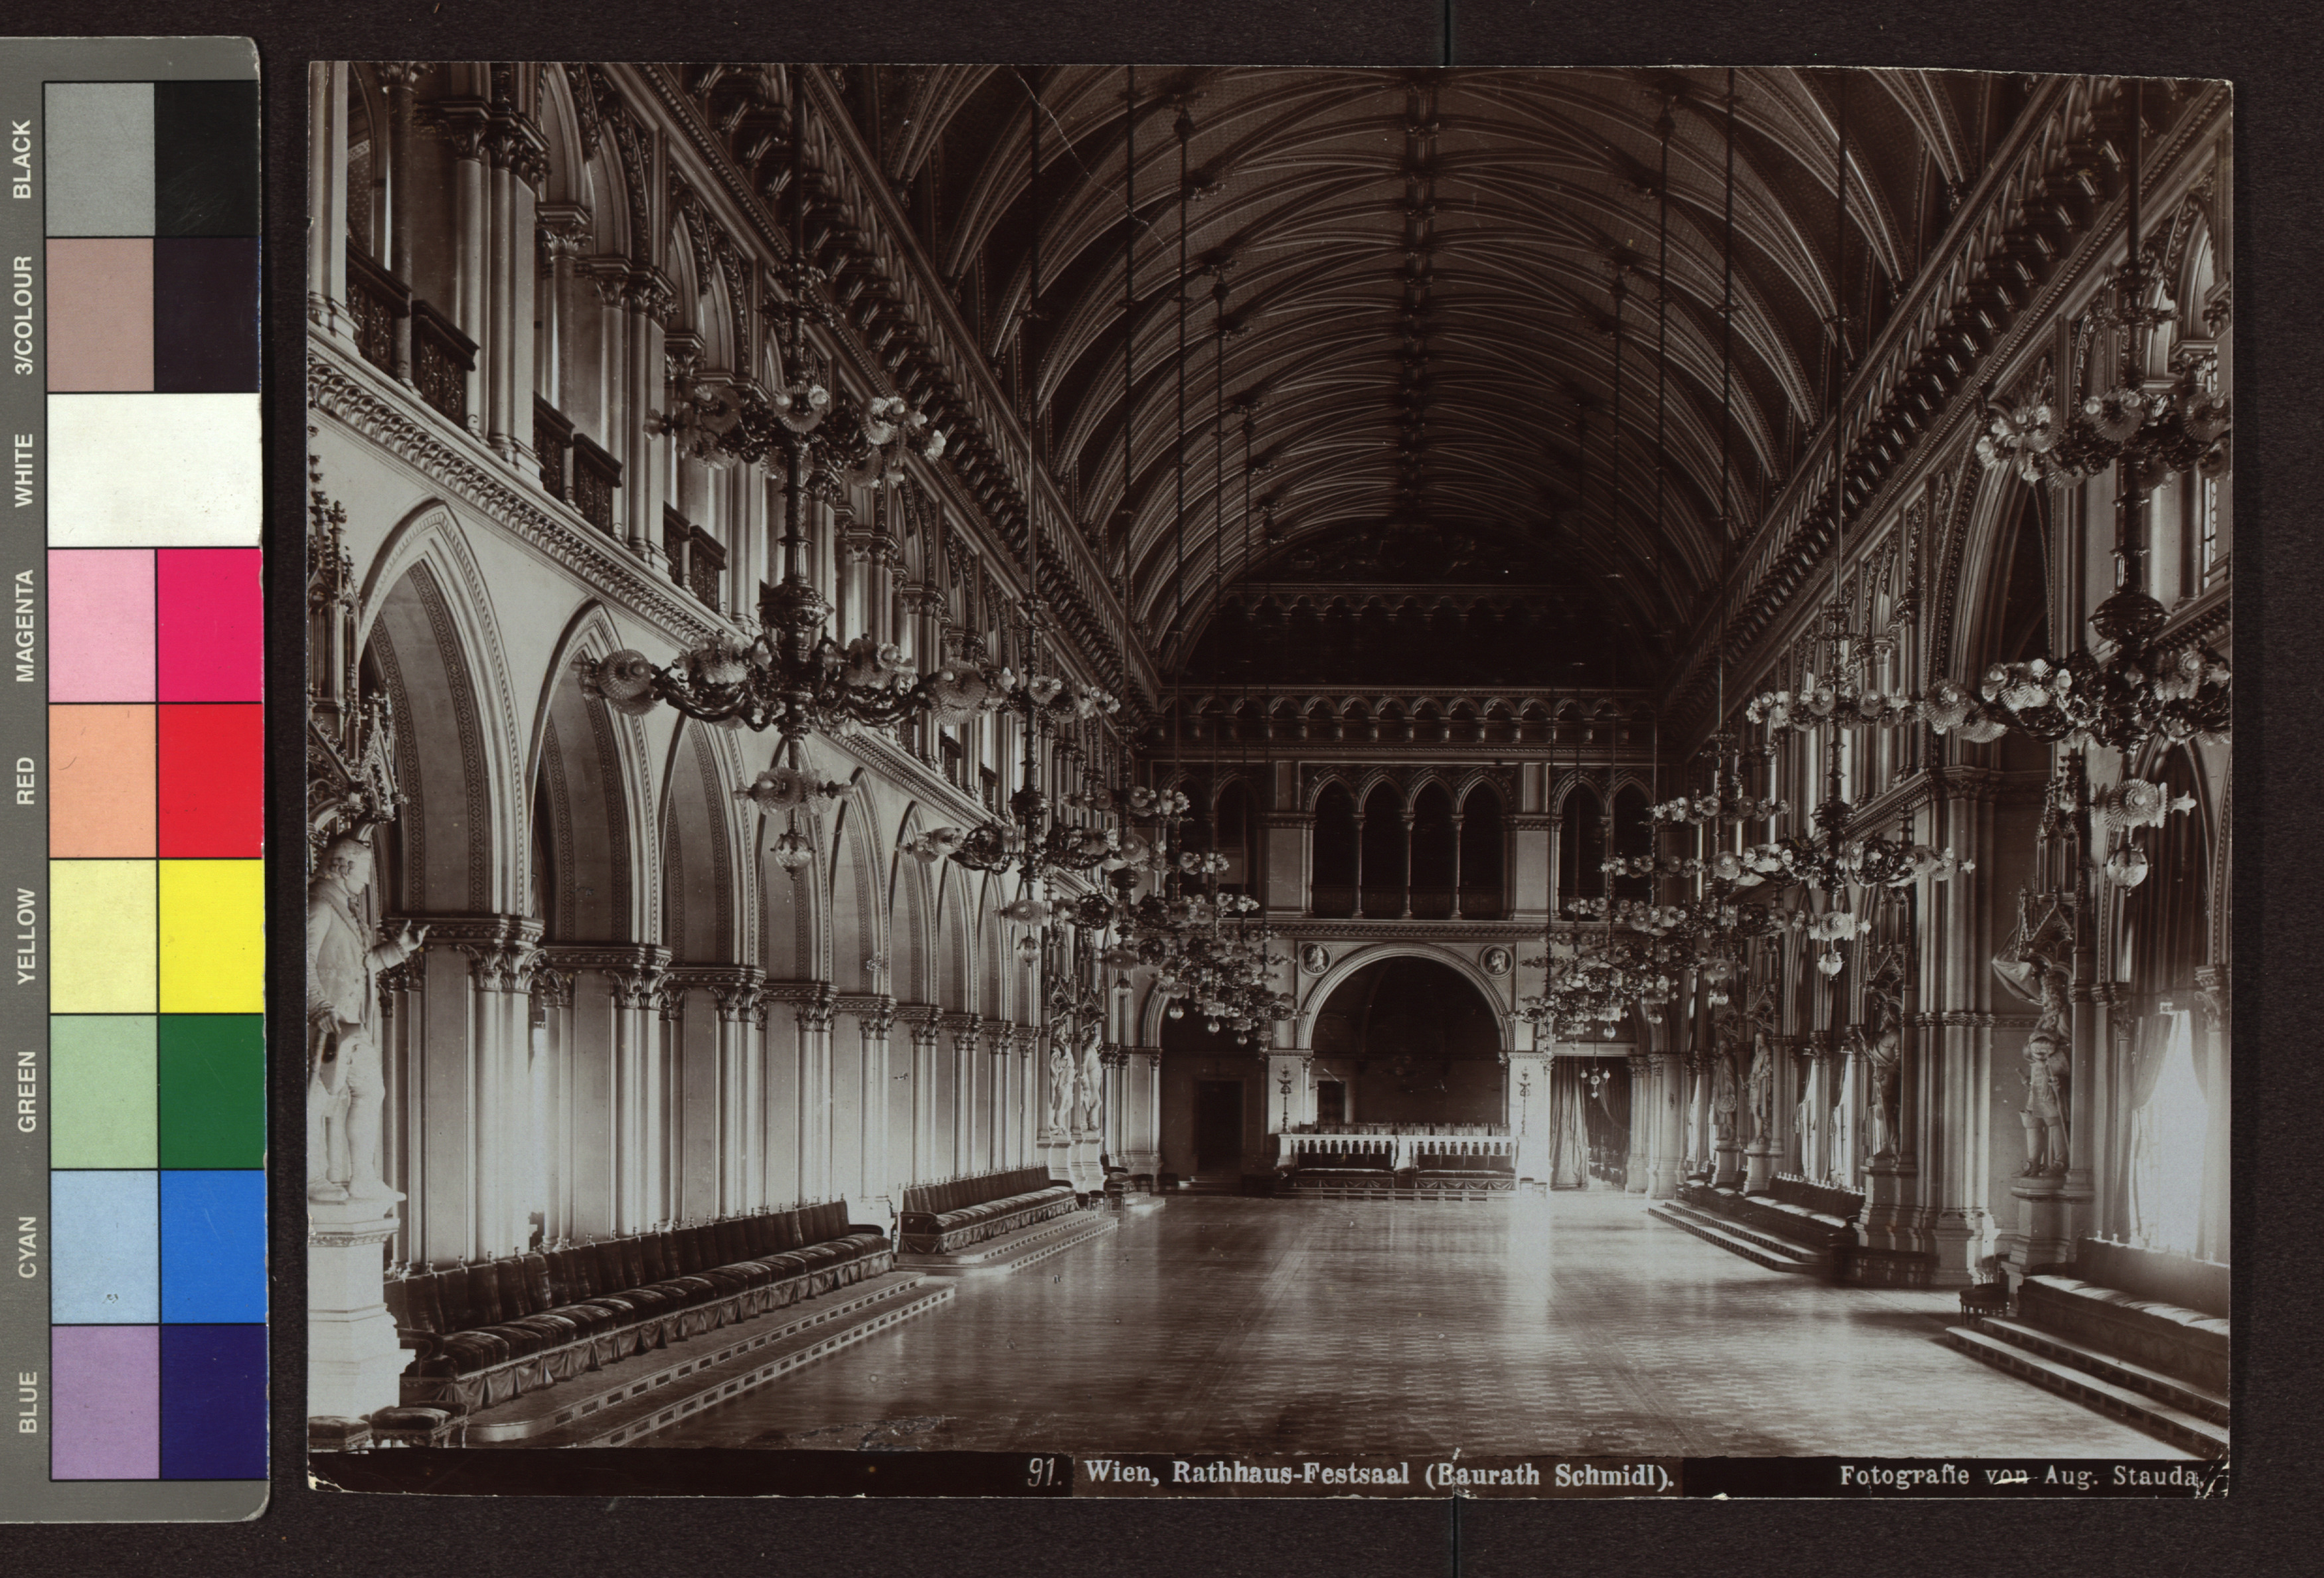
Task: Click the brownish-grey 3/COLOUR swatch
Action: coord(100,314)
